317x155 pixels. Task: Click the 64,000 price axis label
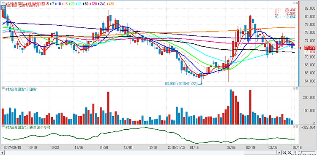[310, 81]
